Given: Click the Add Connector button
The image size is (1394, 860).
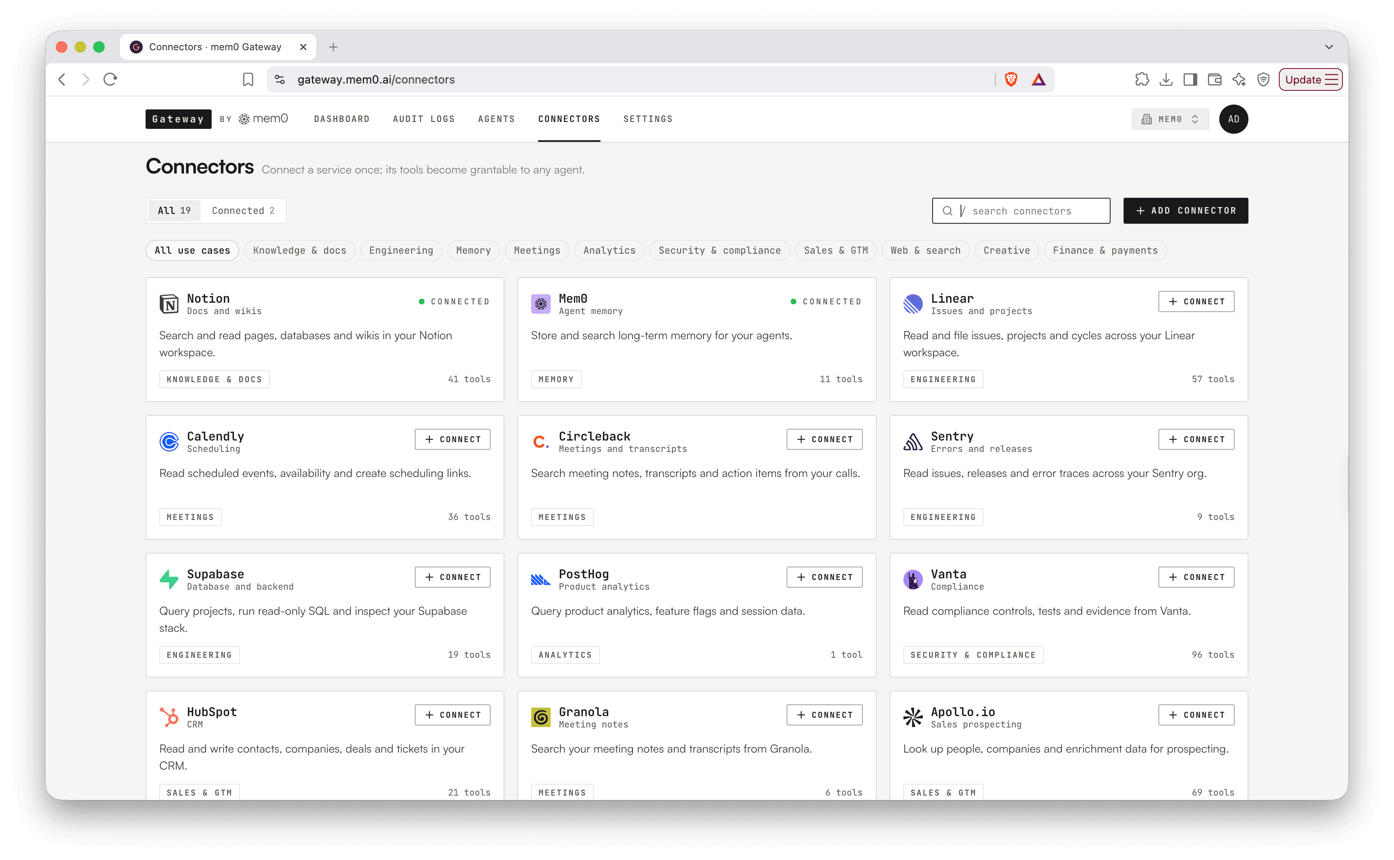Looking at the screenshot, I should (1185, 210).
